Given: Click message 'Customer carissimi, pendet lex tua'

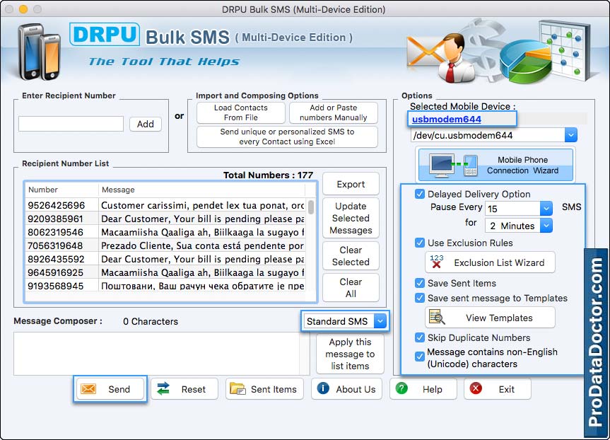Looking at the screenshot, I should coord(202,205).
